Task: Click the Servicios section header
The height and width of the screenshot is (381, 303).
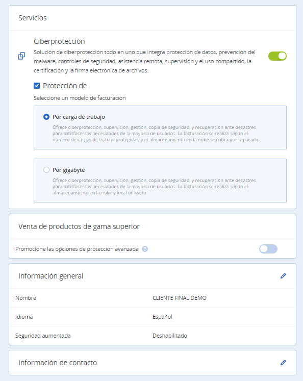Action: point(32,18)
